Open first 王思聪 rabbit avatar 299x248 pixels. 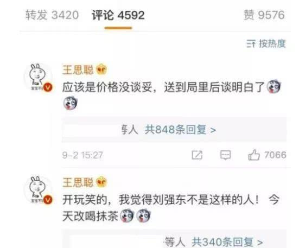click(38, 77)
